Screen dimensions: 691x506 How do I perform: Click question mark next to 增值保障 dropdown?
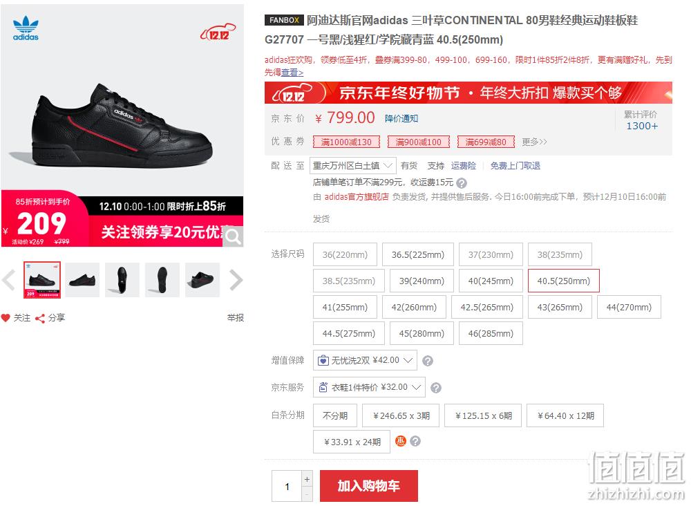coord(428,361)
